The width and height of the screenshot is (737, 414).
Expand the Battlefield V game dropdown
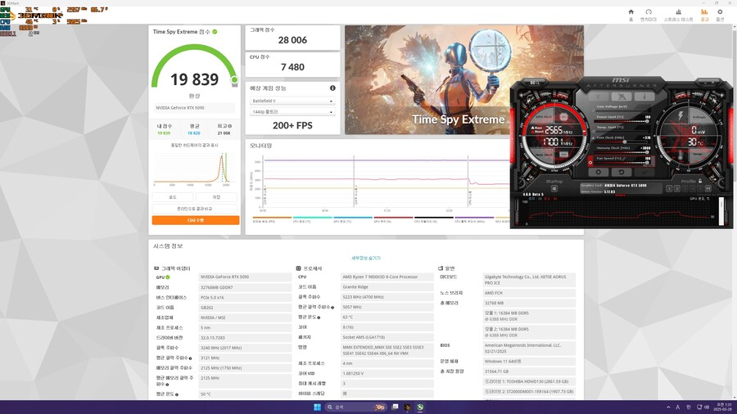(292, 101)
